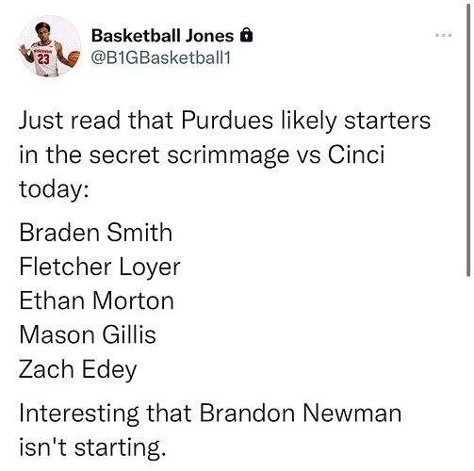Click the name Braden Smith
474x471 pixels.
(96, 233)
